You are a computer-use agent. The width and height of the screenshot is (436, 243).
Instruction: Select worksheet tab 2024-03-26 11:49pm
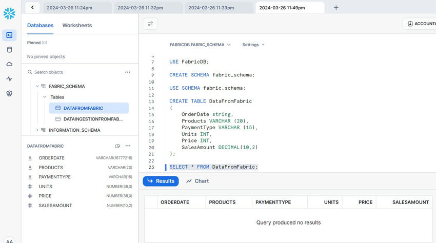[290, 8]
